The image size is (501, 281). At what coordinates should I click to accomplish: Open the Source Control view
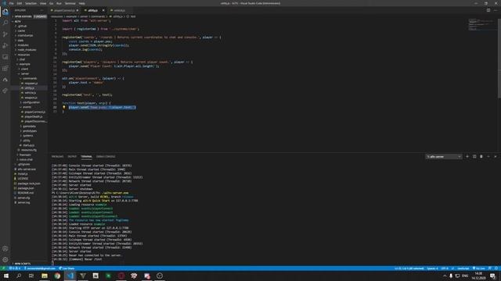pos(5,34)
